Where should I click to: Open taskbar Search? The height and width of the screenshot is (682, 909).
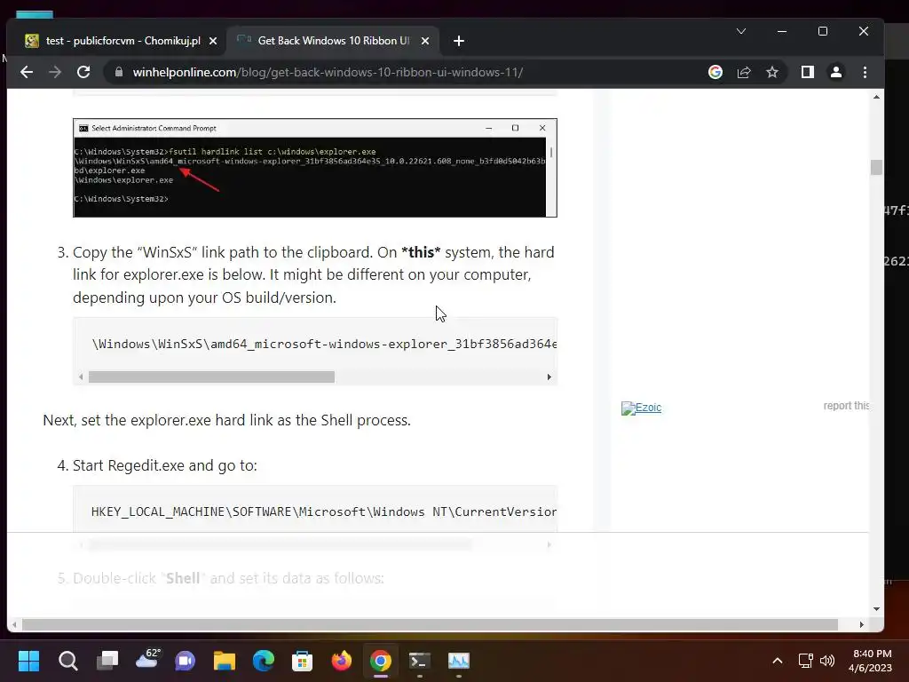(67, 661)
